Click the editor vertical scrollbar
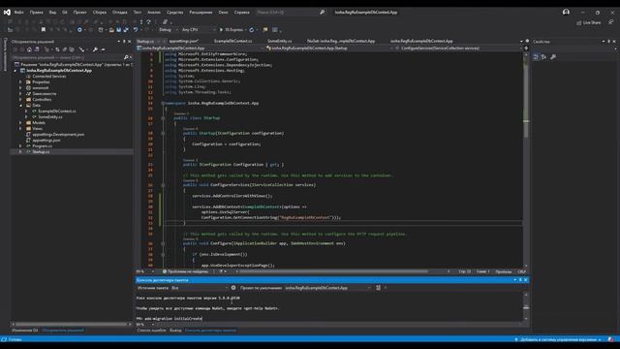 pyautogui.click(x=526, y=160)
